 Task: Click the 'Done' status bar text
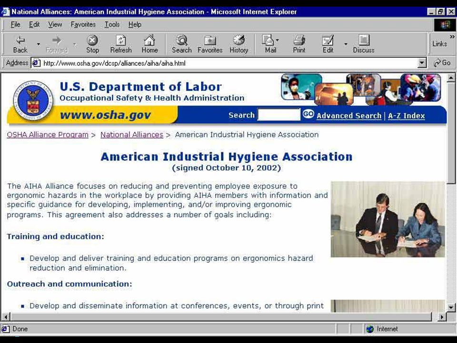point(20,329)
